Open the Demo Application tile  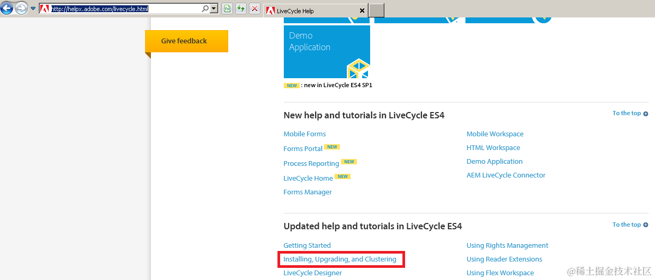tap(327, 52)
